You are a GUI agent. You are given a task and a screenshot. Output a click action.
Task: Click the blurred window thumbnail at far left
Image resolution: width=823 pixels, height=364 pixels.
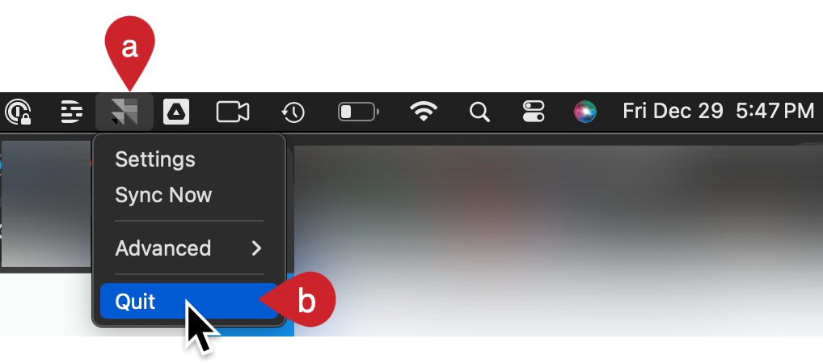46,203
